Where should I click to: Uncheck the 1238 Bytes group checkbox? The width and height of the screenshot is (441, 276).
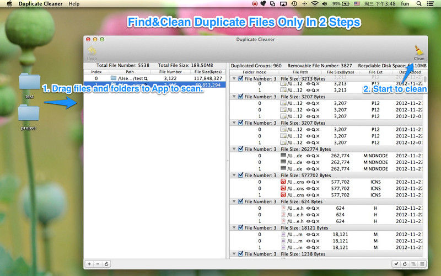tap(240, 253)
